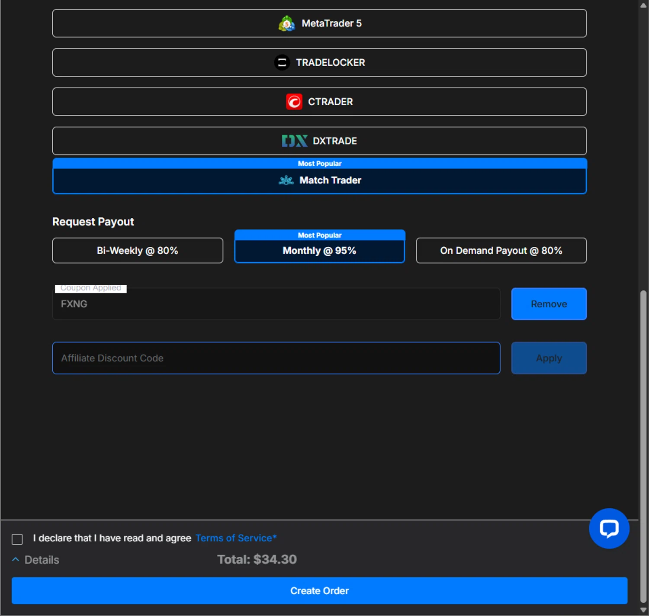Click the DX logo icon
Viewport: 649px width, 616px height.
[x=295, y=141]
